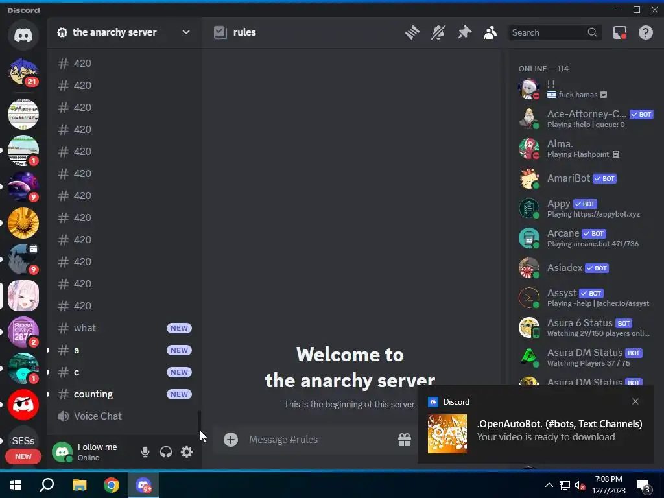The image size is (664, 498).
Task: Click the Message #rules input box
Action: click(320, 440)
